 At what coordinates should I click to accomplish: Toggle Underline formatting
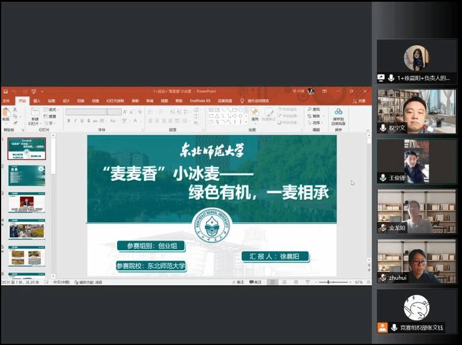click(82, 121)
